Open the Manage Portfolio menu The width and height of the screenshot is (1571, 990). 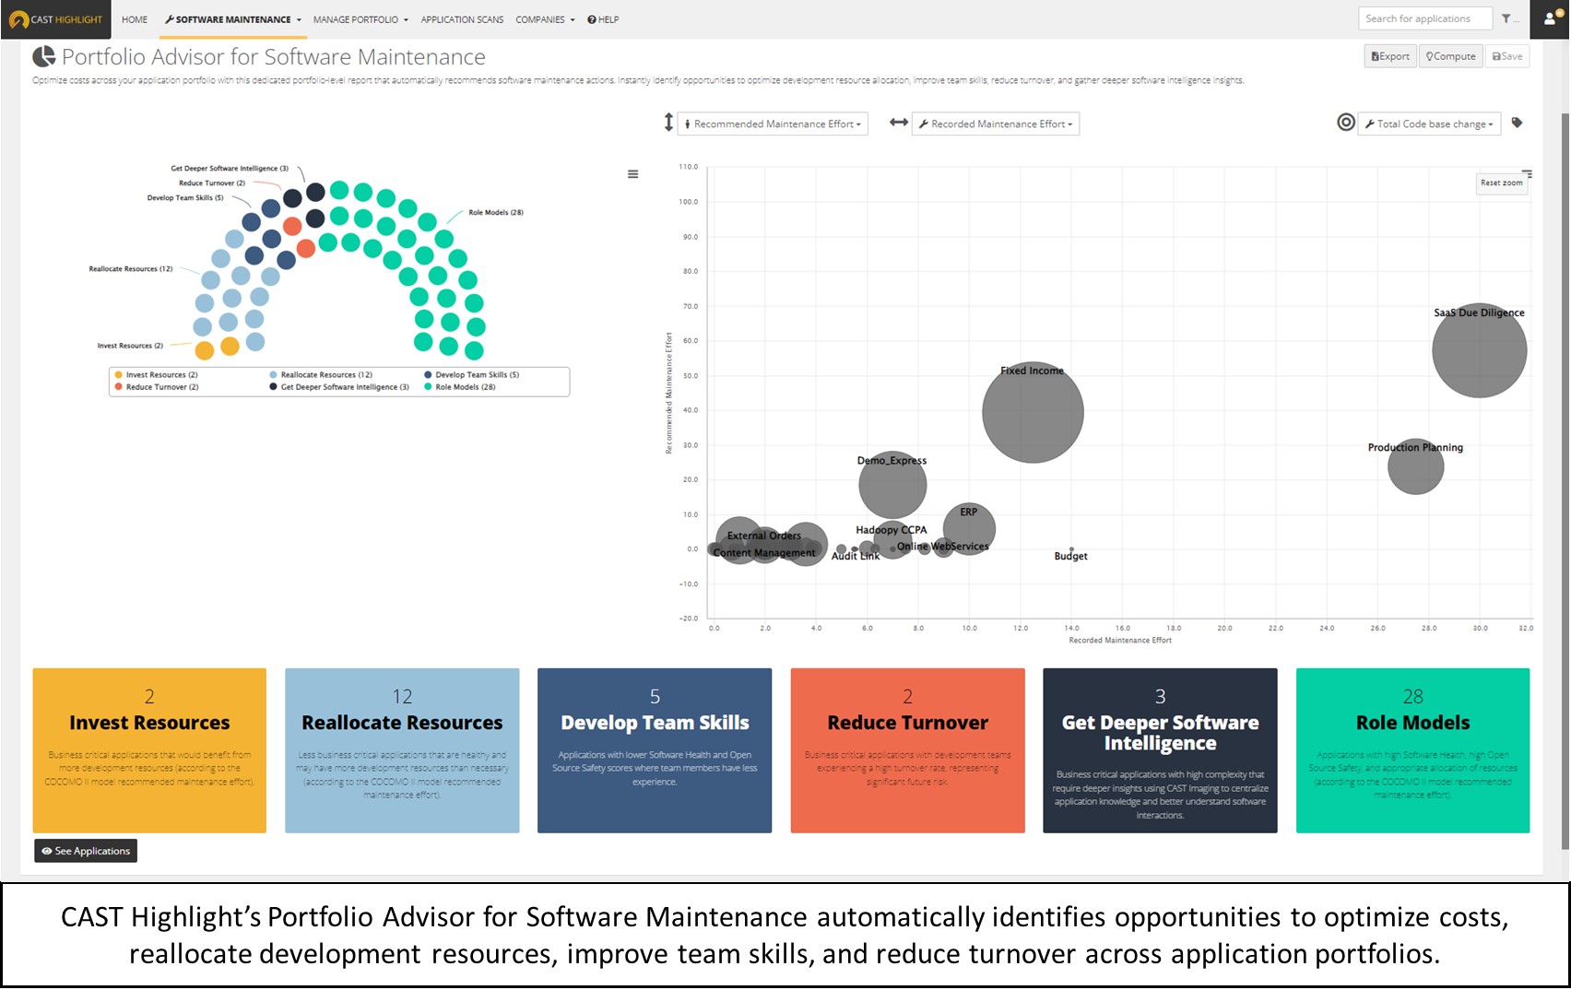[x=360, y=19]
